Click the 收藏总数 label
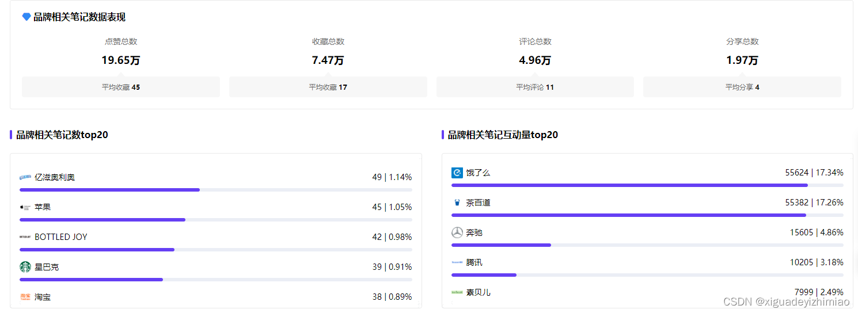Viewport: 858px width, 313px height. pos(328,41)
